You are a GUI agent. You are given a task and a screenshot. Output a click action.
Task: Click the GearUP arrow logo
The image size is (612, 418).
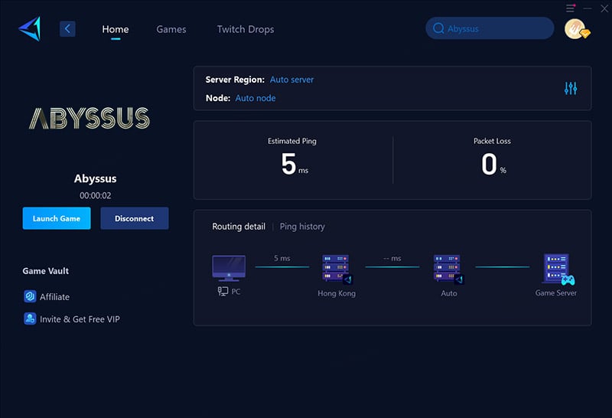coord(30,29)
